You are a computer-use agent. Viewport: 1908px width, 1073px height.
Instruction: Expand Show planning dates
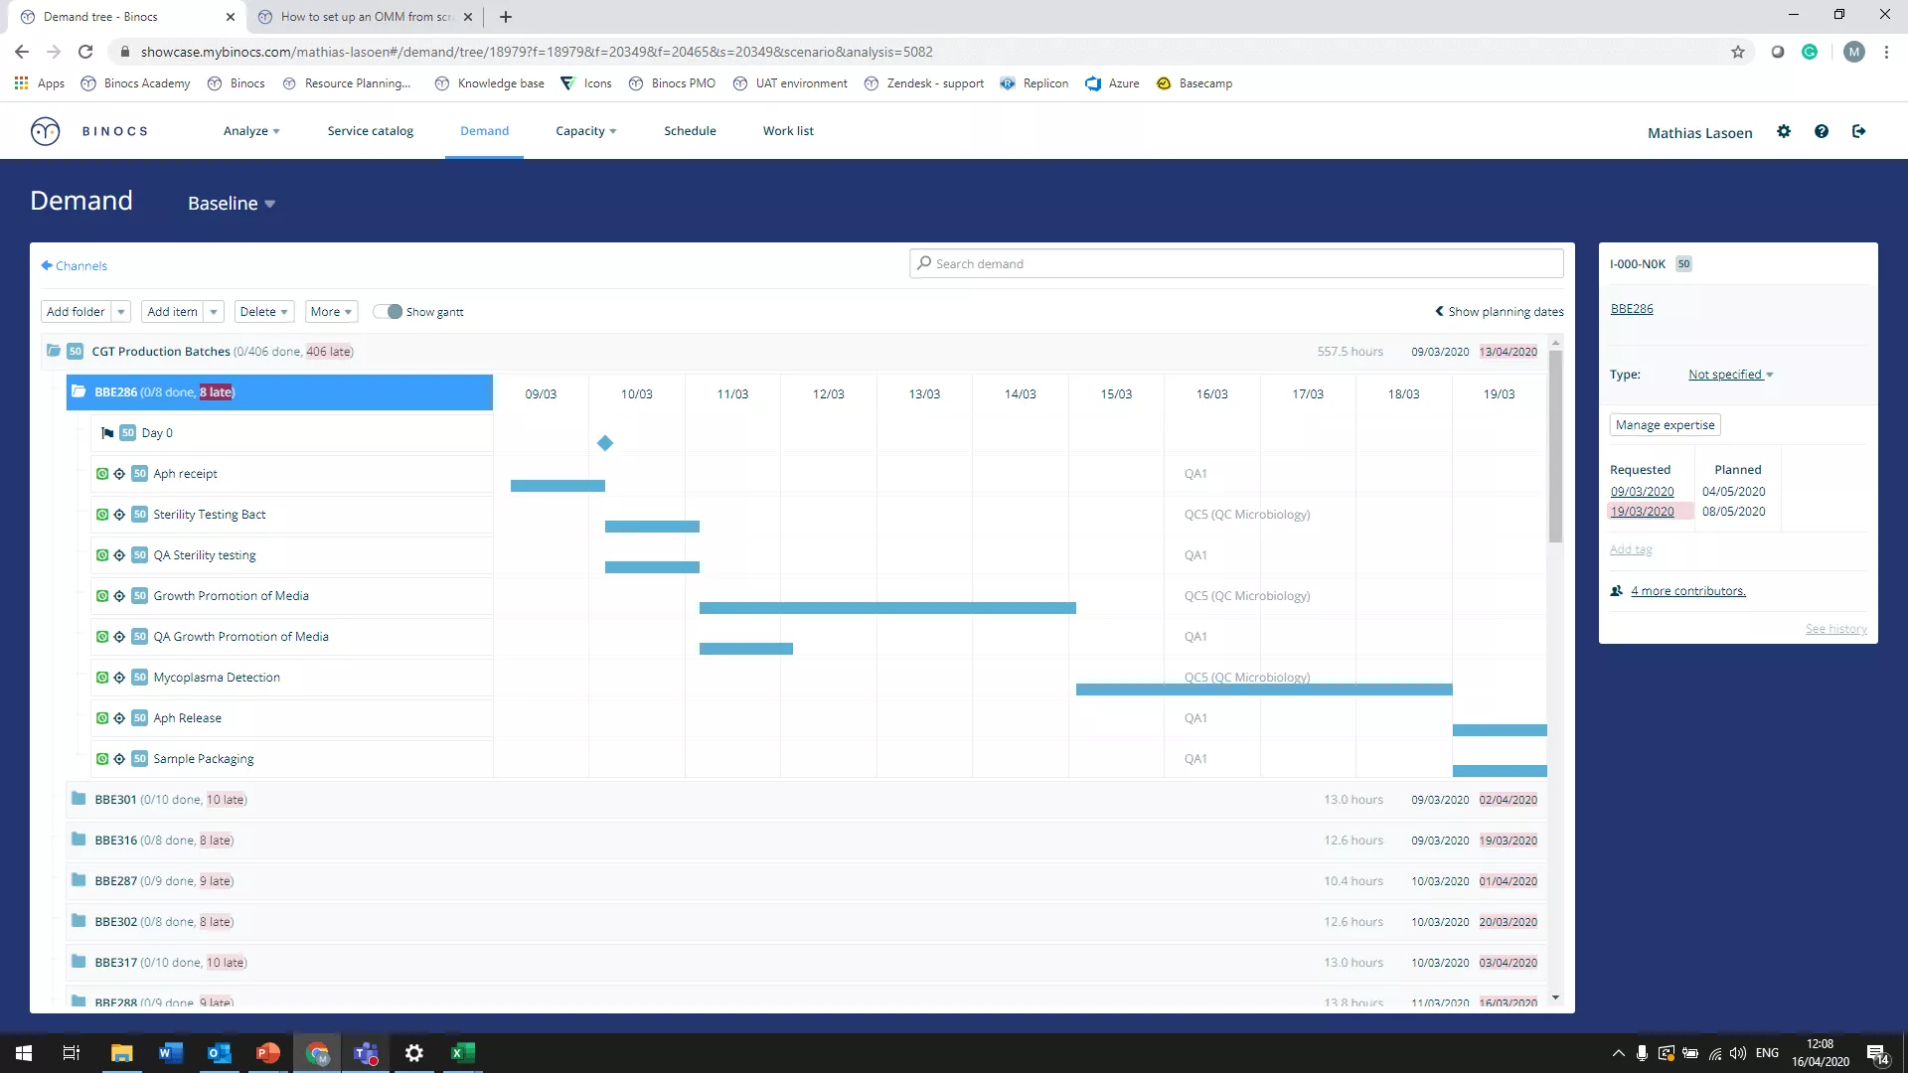point(1500,312)
